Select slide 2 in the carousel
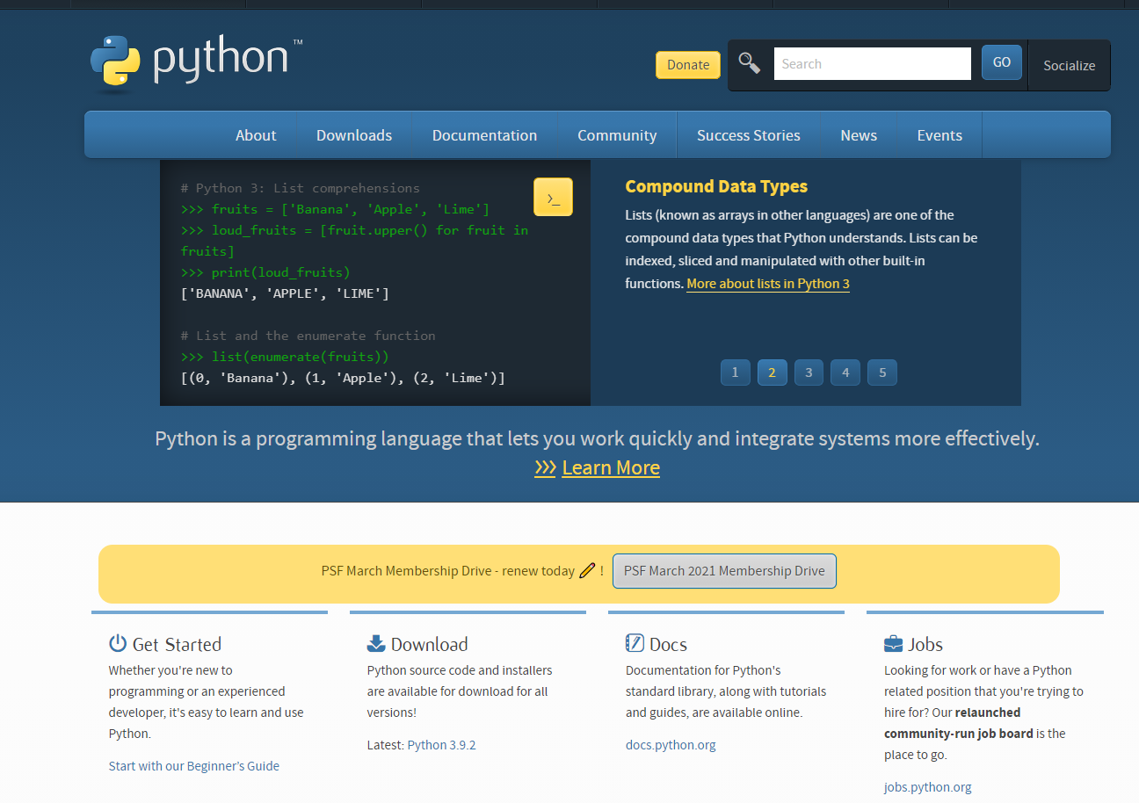 click(772, 373)
